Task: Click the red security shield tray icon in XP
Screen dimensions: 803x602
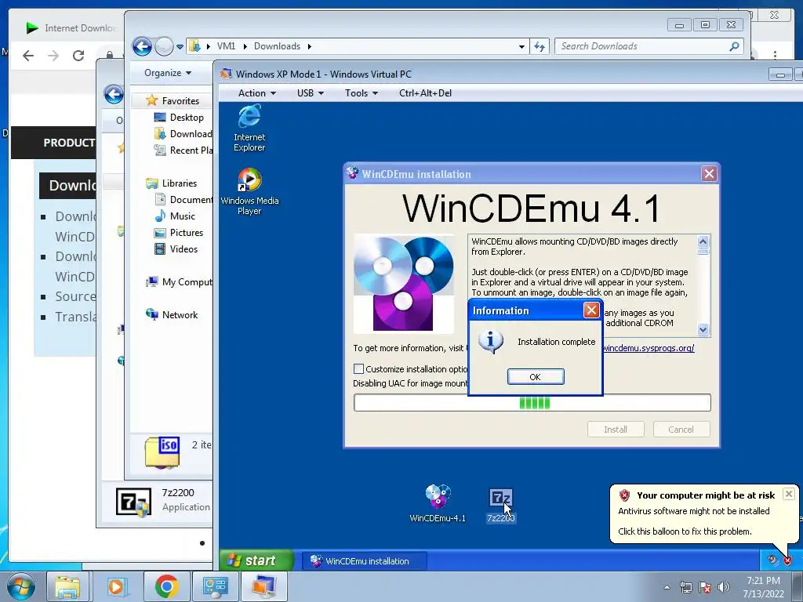Action: coord(787,560)
